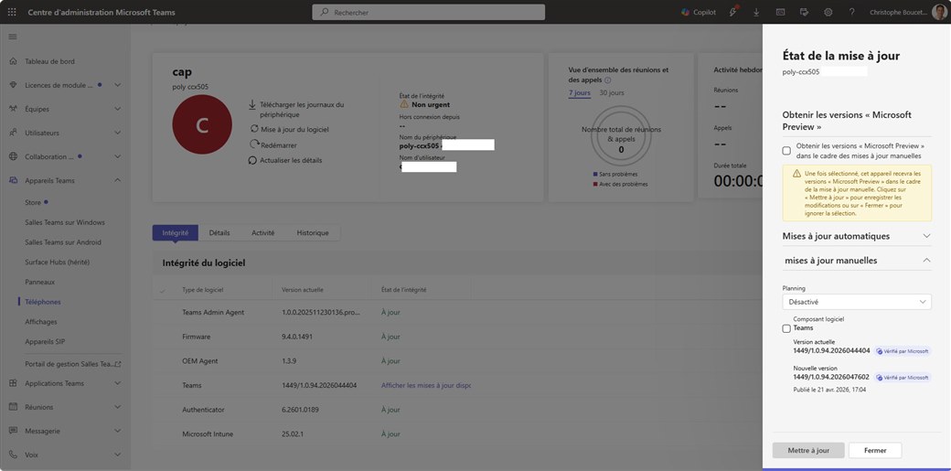
Task: Open the app launcher waffle icon
Action: point(12,12)
